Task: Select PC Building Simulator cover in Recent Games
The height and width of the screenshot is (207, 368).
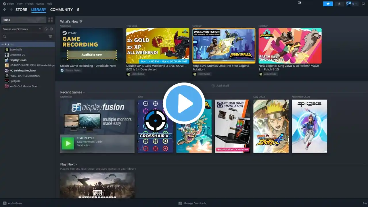Action: tap(232, 126)
